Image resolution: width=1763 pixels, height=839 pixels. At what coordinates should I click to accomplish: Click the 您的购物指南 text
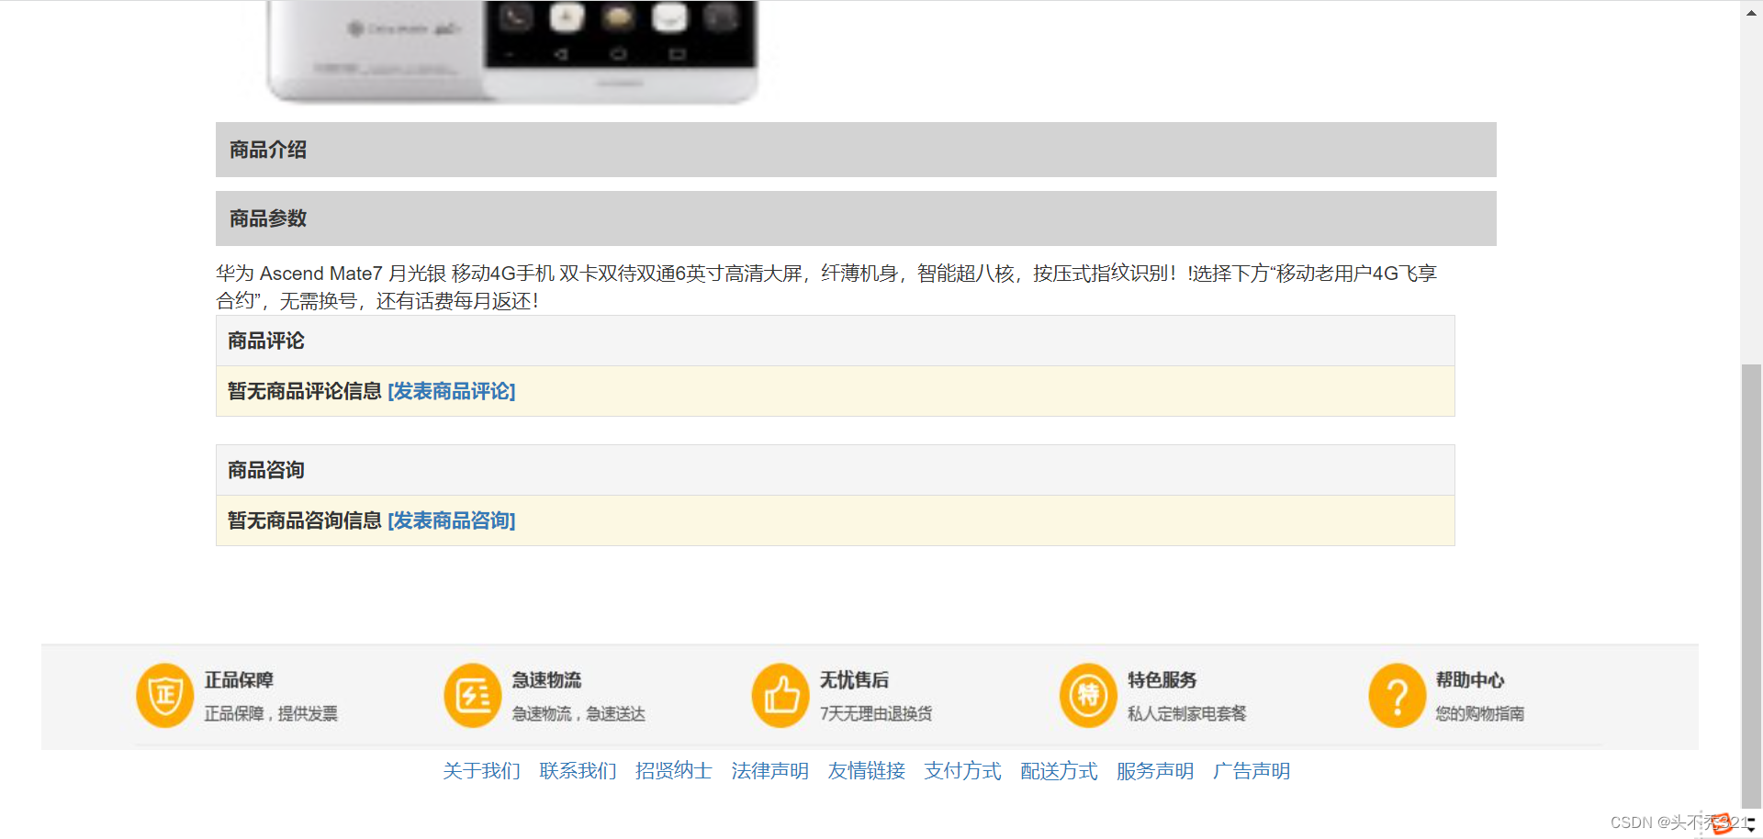tap(1479, 713)
